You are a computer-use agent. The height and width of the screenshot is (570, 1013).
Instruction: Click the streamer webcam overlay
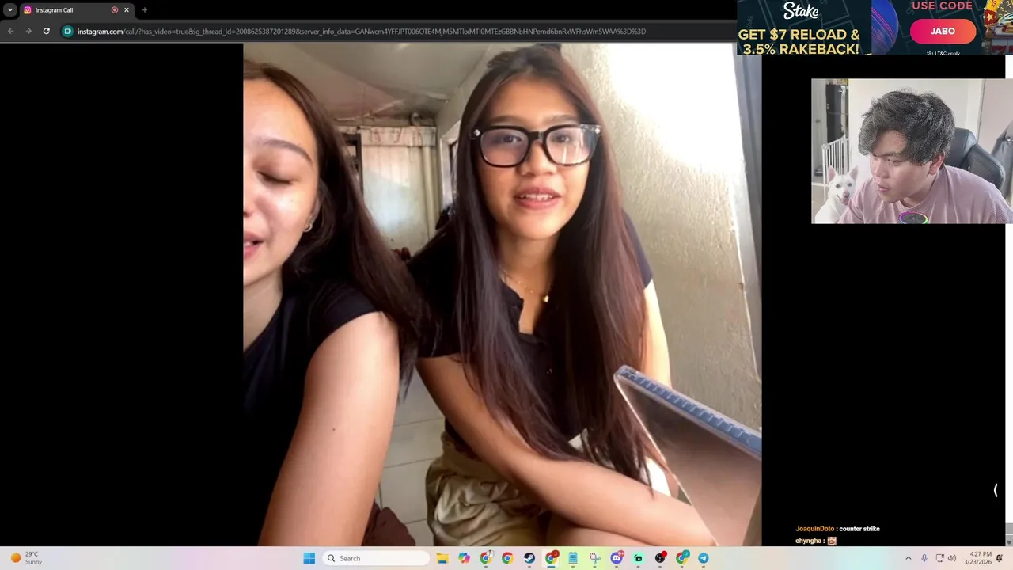(912, 151)
